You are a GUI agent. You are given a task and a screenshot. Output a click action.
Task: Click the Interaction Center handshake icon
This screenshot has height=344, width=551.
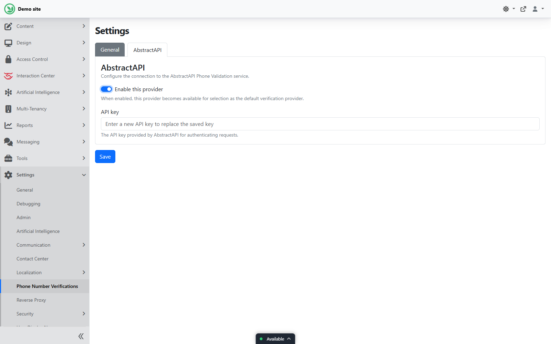(x=8, y=76)
